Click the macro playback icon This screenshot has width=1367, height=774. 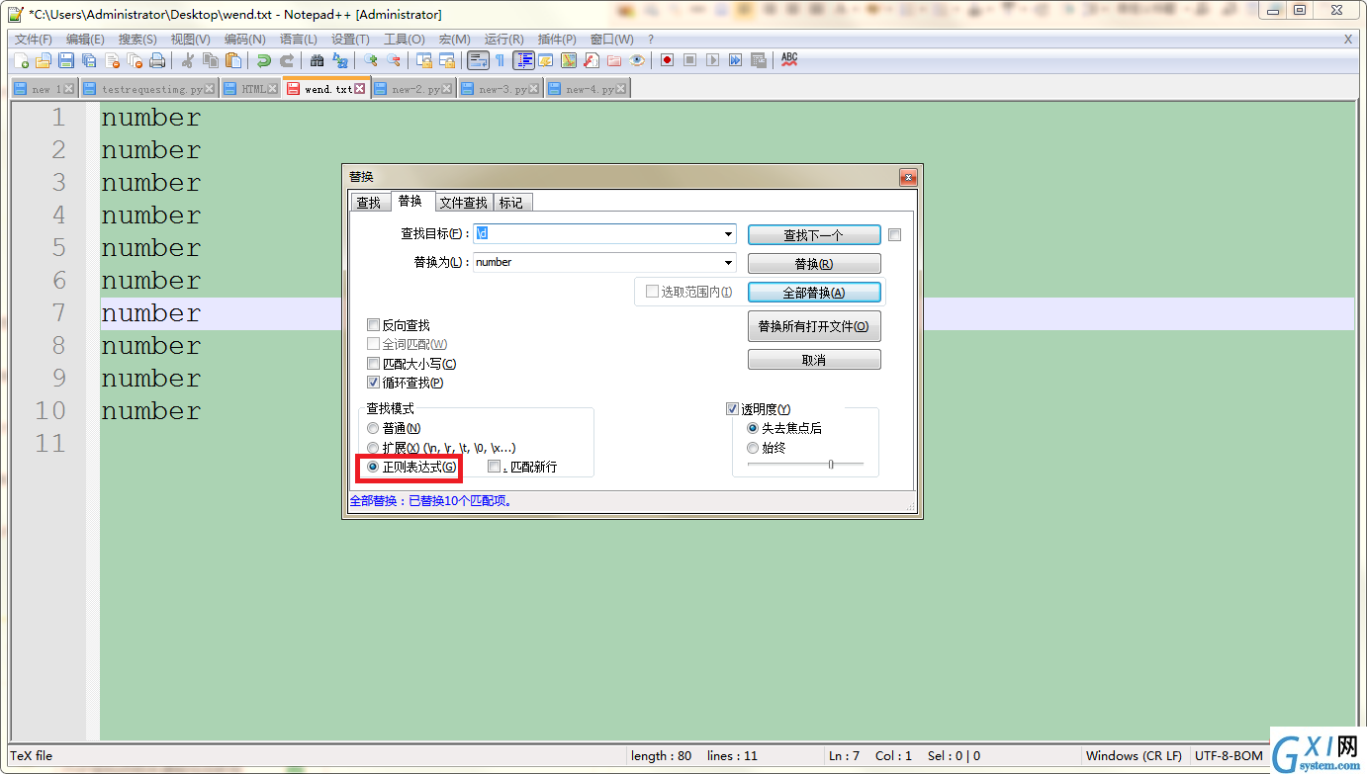[x=712, y=60]
